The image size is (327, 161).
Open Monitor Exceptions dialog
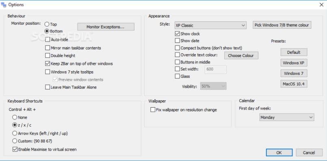click(x=106, y=27)
